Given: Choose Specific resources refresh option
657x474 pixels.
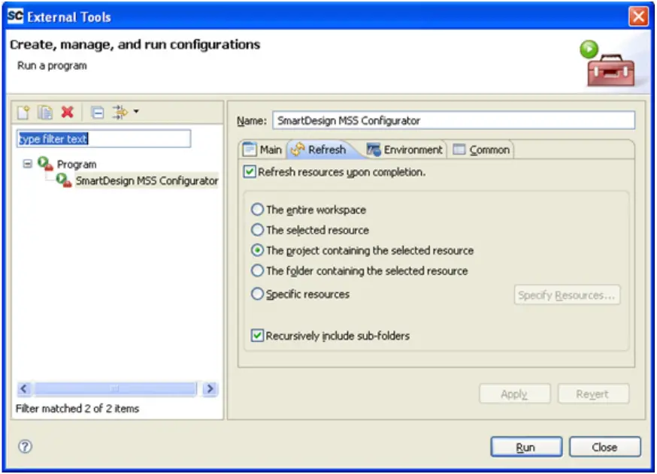Looking at the screenshot, I should [x=257, y=294].
